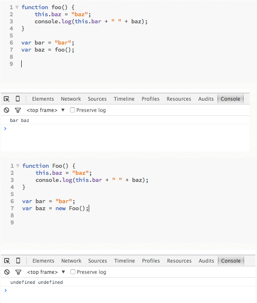This screenshot has width=257, height=303.
Task: Open Resources tab in lower DevTools
Action: point(179,261)
